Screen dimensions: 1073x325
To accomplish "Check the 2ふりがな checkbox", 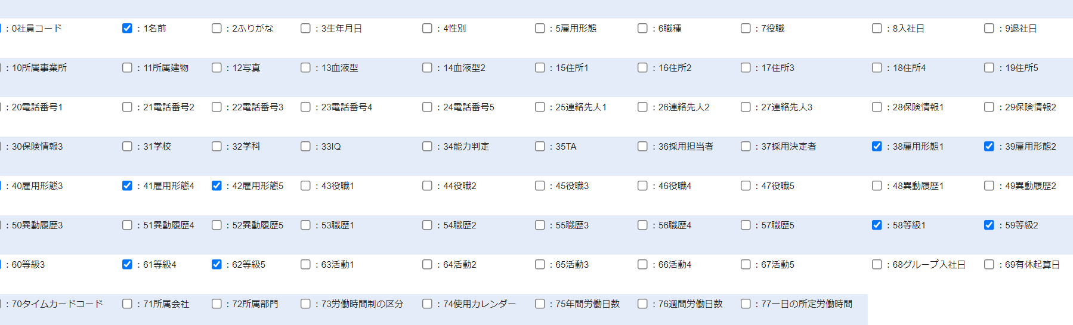I will click(217, 28).
